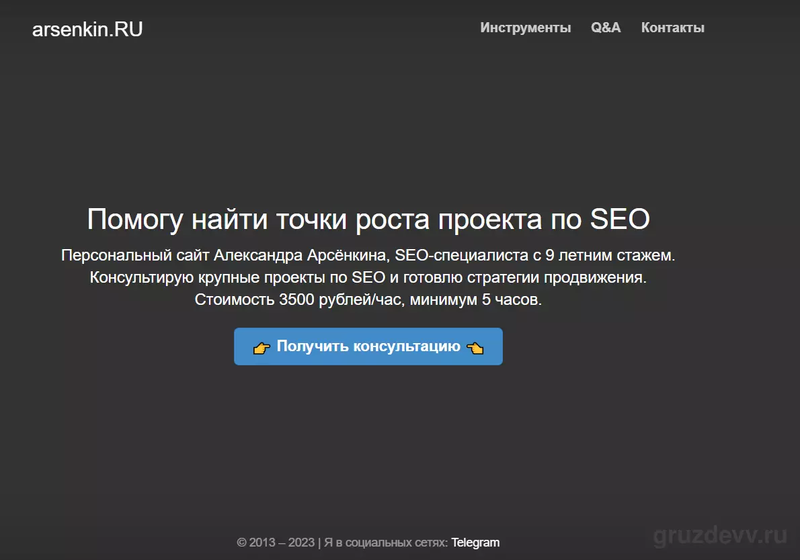Click the gruzdevv.ru watermark
Image resolution: width=800 pixels, height=560 pixels.
click(x=720, y=536)
